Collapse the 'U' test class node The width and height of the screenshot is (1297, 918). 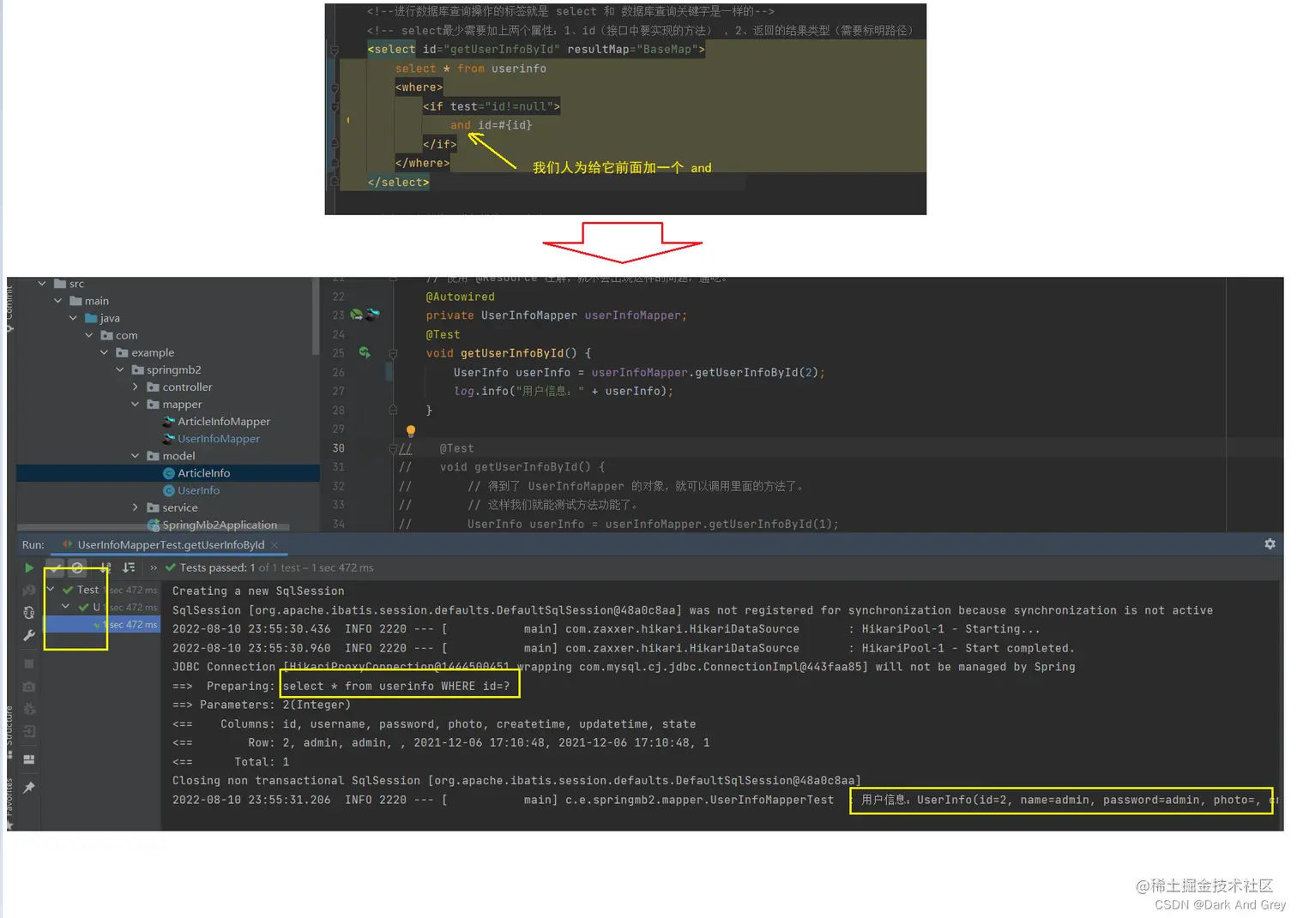pos(66,607)
